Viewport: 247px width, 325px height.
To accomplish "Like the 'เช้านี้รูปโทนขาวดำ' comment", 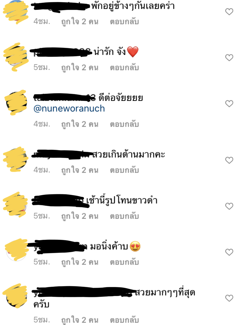I will pos(229,206).
